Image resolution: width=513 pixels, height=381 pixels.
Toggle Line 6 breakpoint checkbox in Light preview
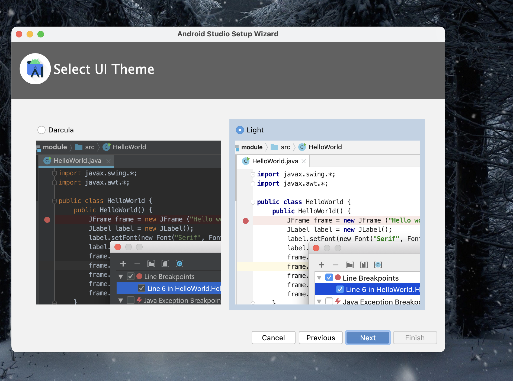(x=340, y=289)
